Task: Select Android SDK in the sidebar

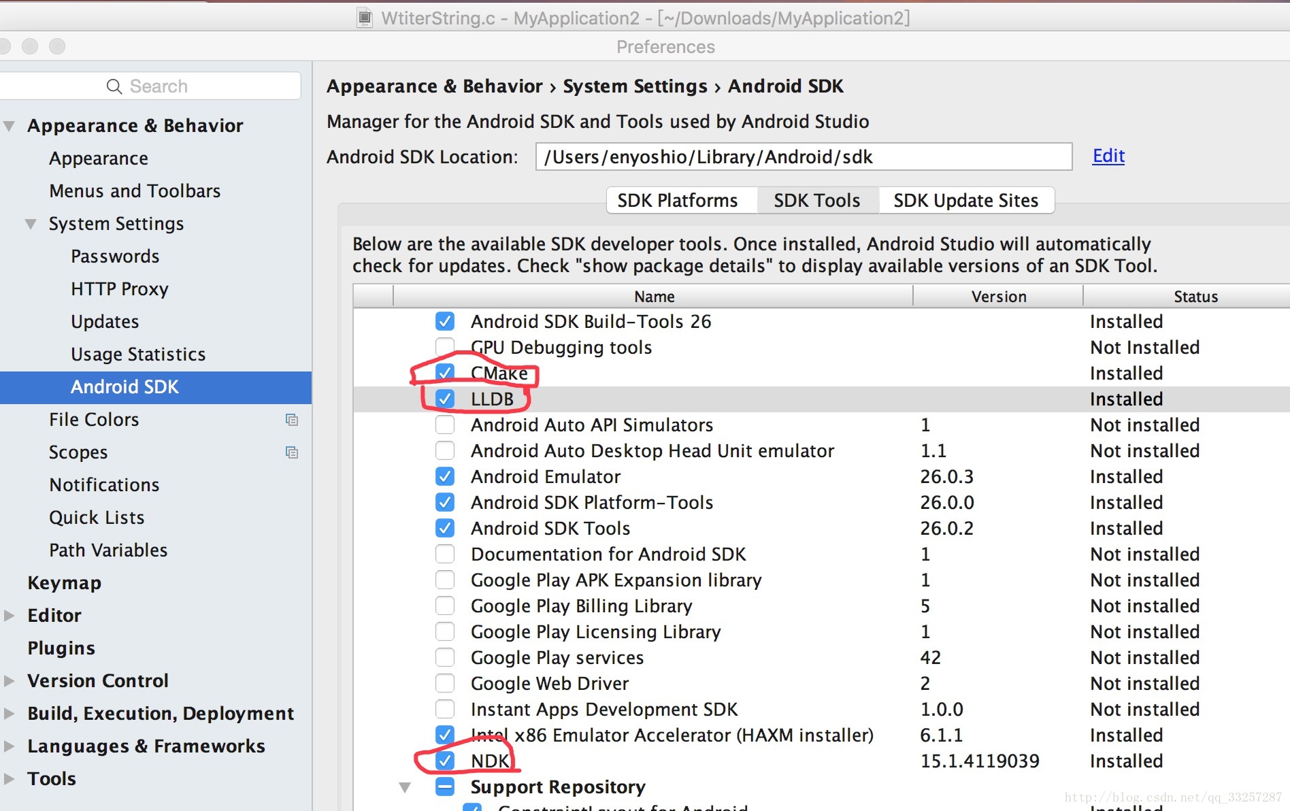Action: point(156,387)
